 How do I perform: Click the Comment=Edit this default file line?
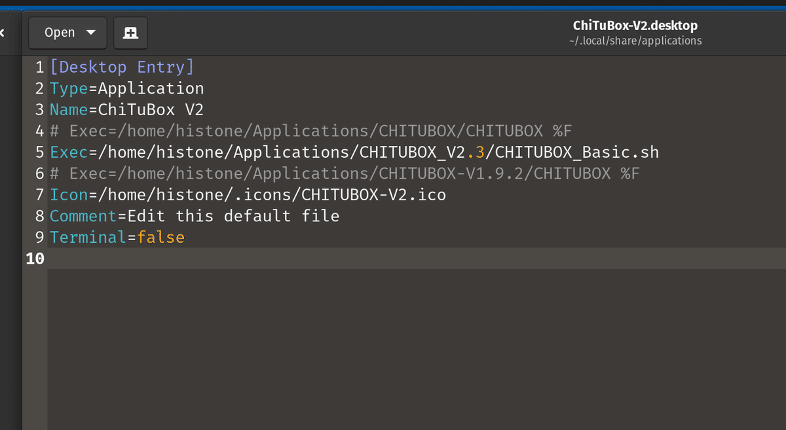click(x=195, y=216)
